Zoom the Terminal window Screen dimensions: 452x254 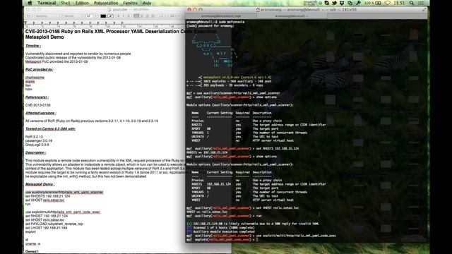click(x=201, y=9)
